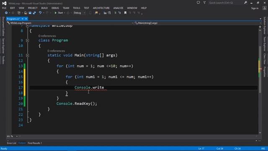Open the Toolbox side tab

click(x=3, y=60)
